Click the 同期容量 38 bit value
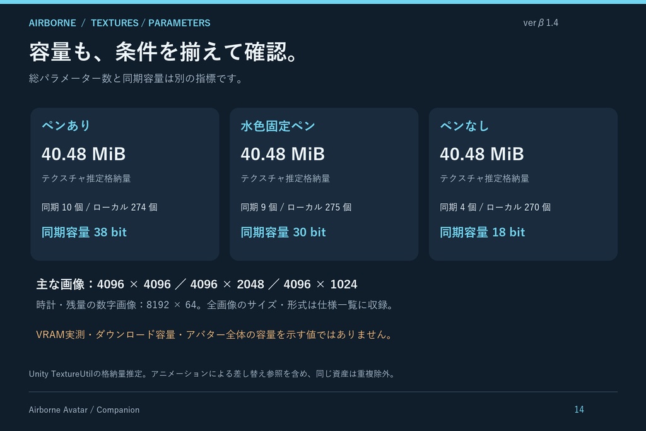The width and height of the screenshot is (646, 431). tap(84, 232)
